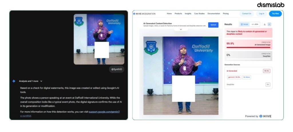Open the support.google.com SynthID link
The height and width of the screenshot is (132, 293).
coord(70,114)
